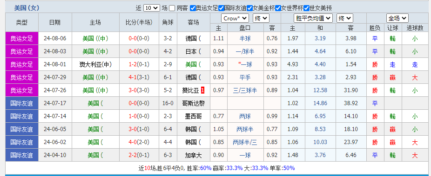Uncheck the 世女美预 filter checkbox
Viewport: 431px width, 176px height.
coord(307,8)
